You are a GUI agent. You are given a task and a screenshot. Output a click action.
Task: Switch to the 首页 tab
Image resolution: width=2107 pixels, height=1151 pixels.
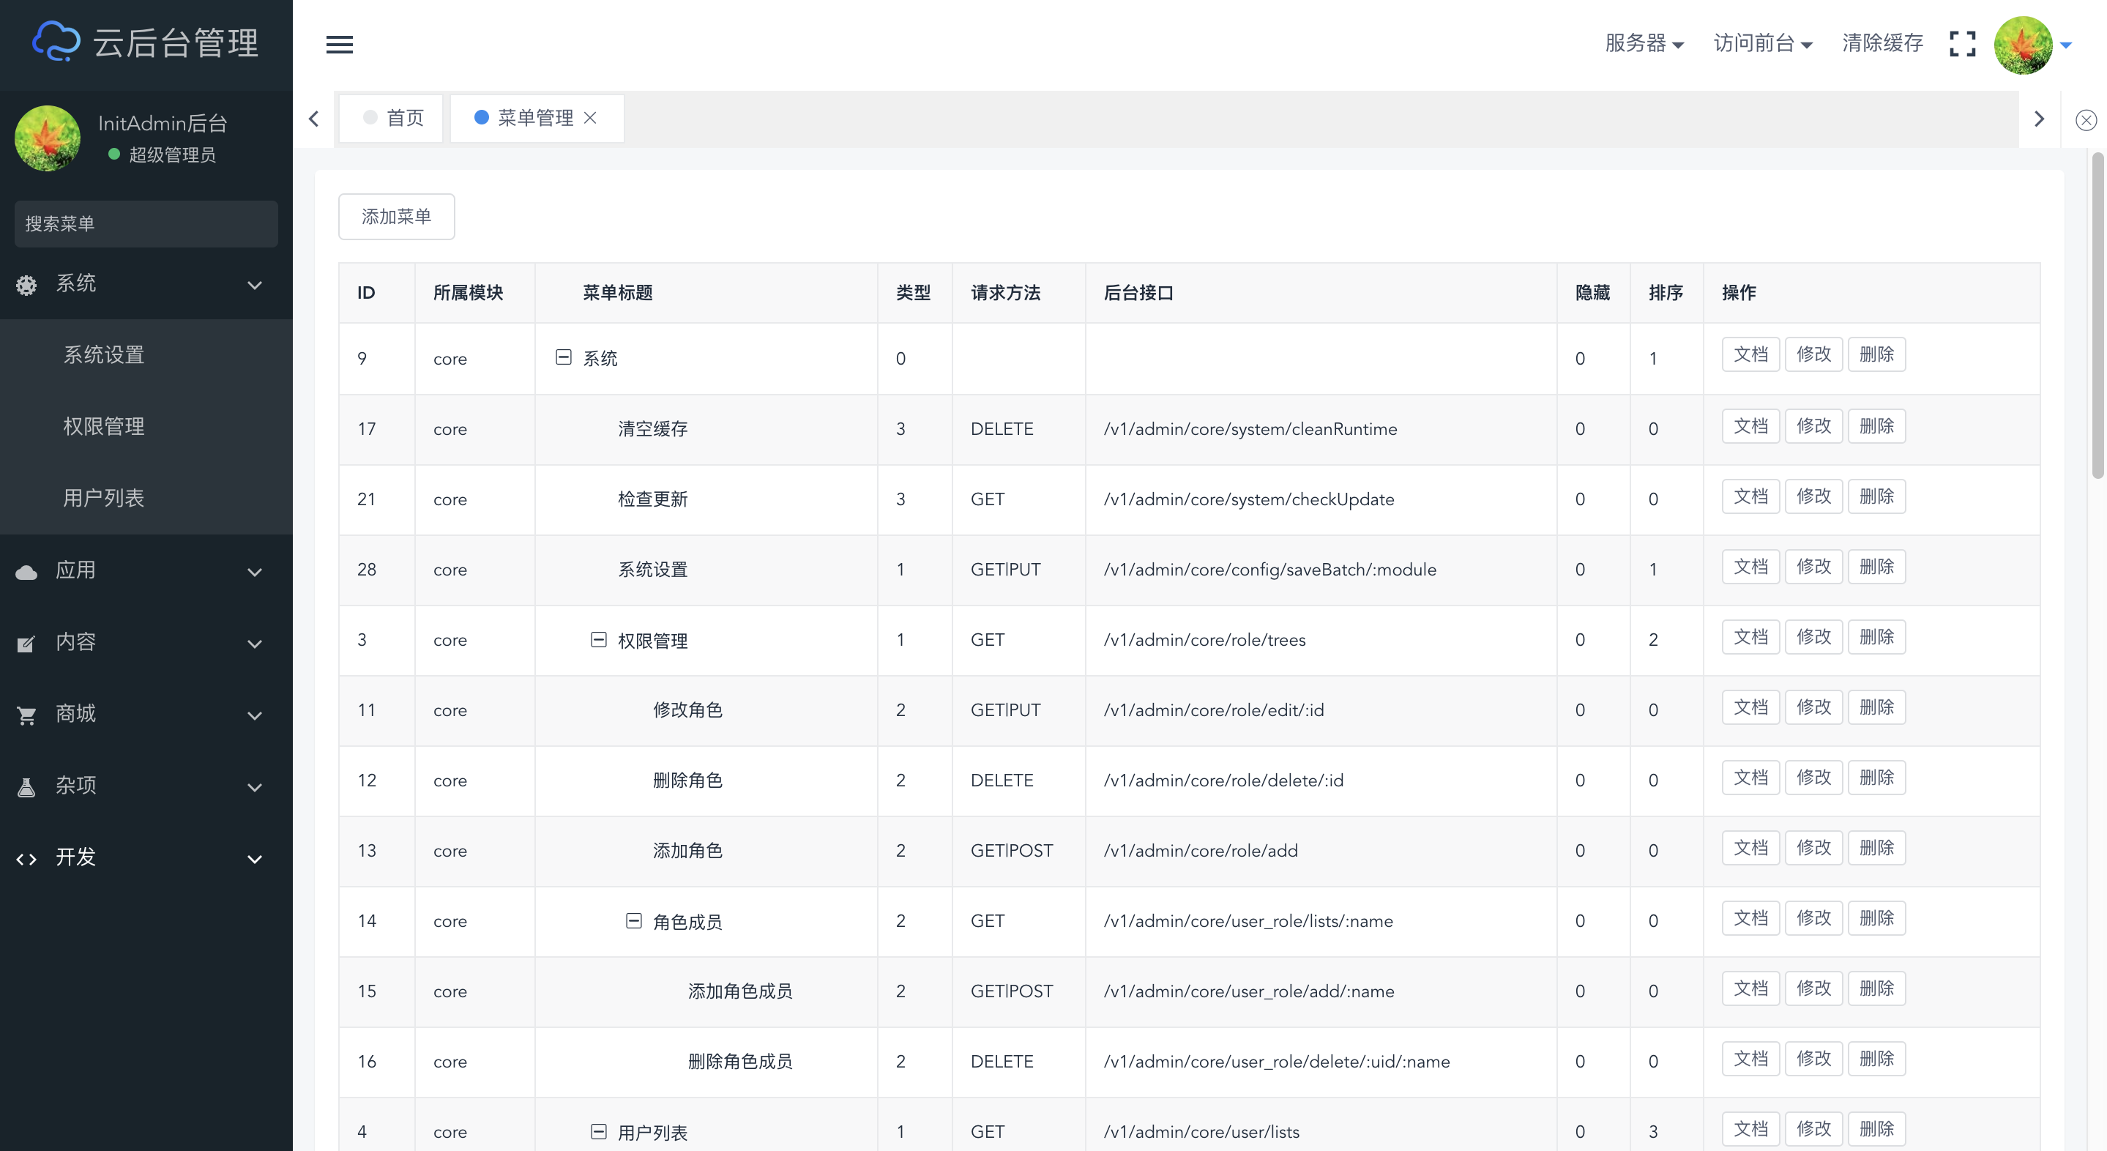click(x=393, y=118)
